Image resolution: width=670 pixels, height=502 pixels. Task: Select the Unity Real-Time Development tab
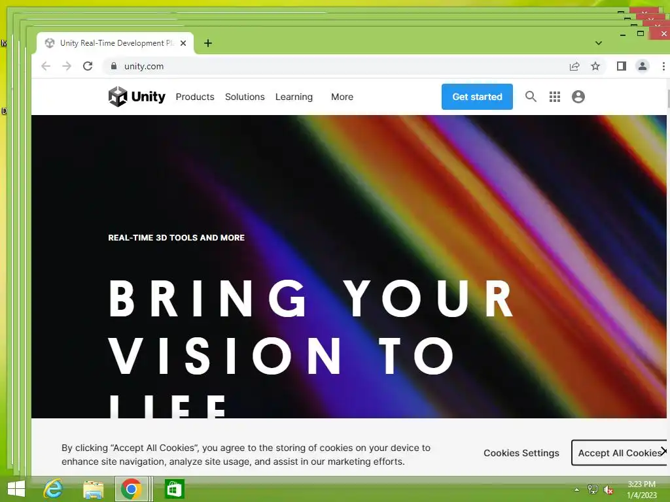coord(115,43)
